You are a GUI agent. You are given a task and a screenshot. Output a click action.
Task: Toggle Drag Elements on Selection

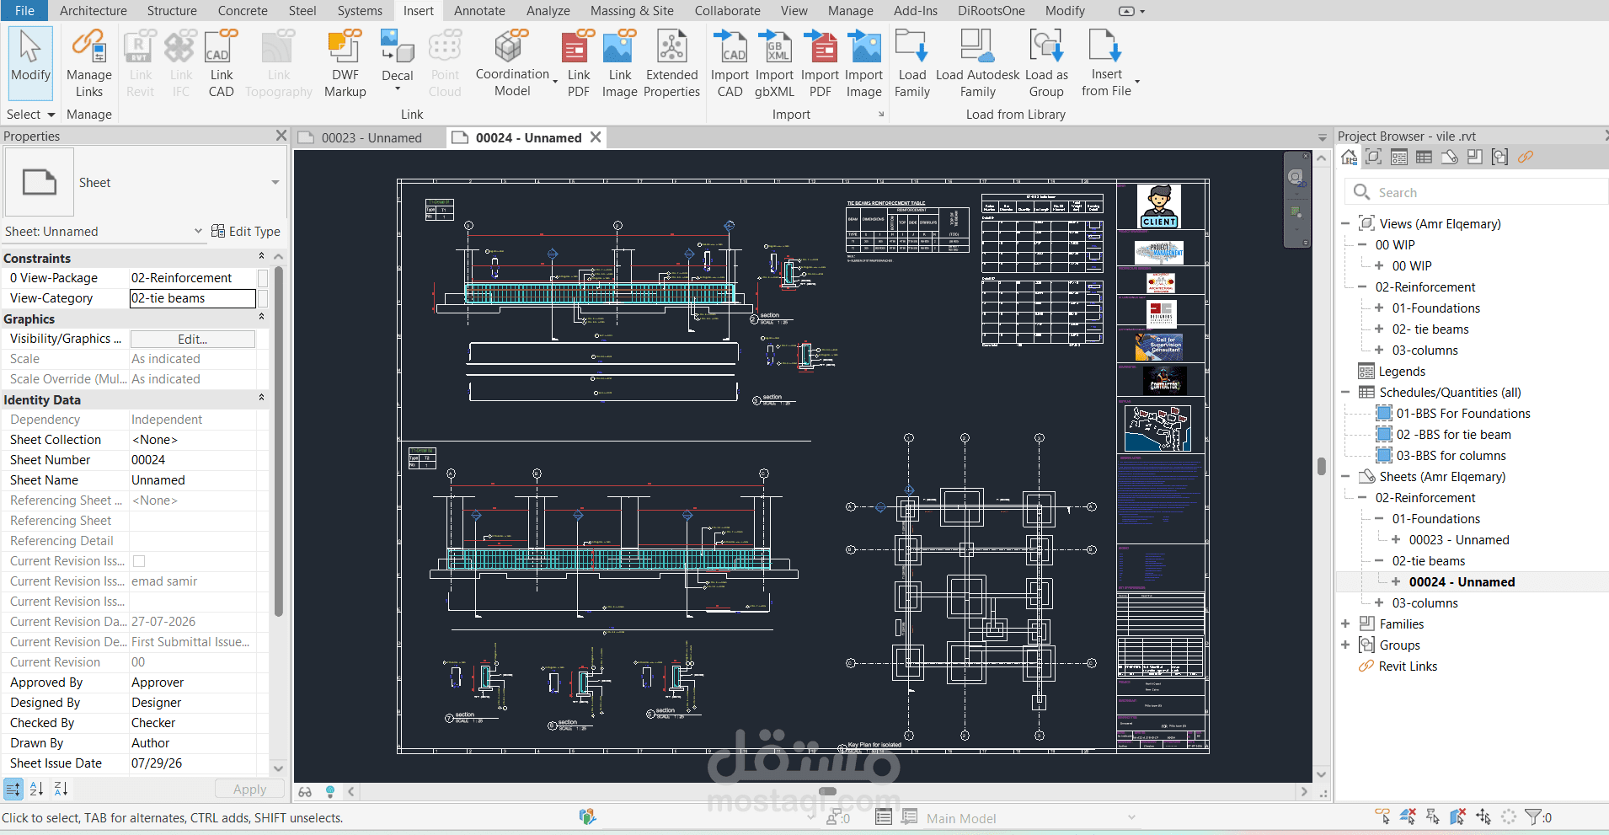[1483, 816]
